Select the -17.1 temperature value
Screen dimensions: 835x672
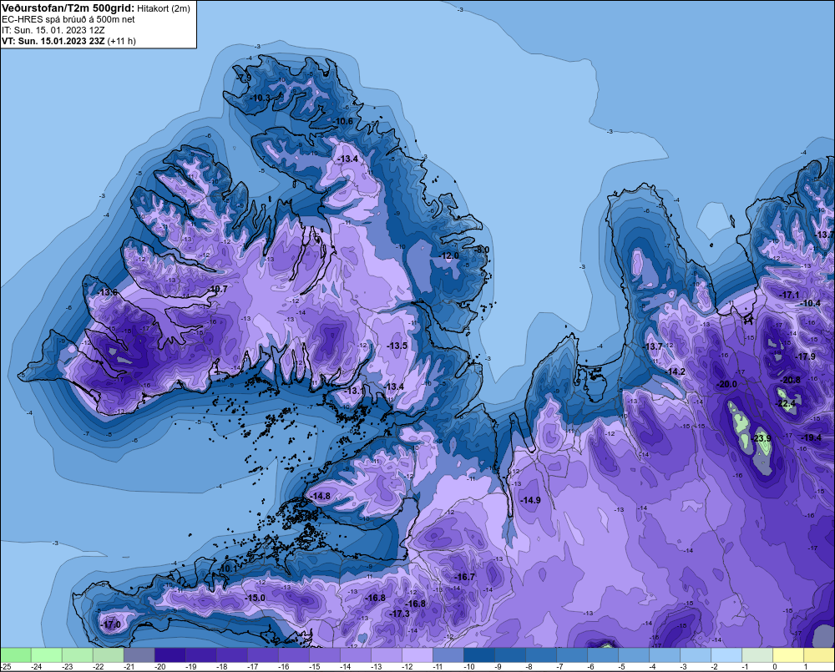[790, 295]
